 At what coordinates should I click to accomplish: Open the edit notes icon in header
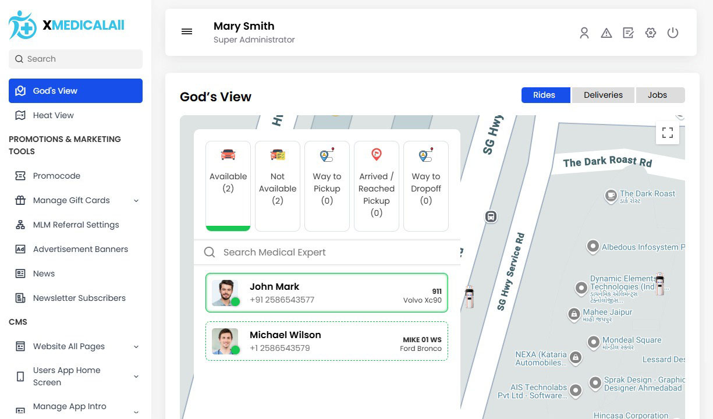point(629,33)
